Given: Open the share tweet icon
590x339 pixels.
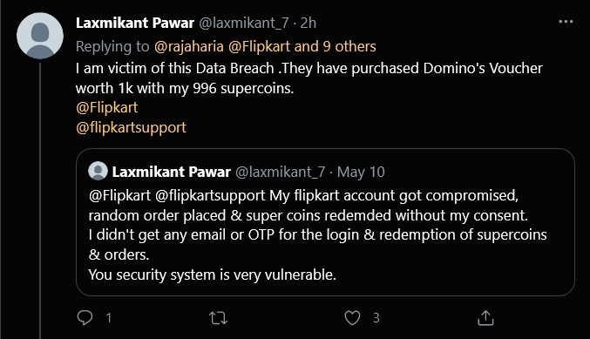Looking at the screenshot, I should coord(485,318).
